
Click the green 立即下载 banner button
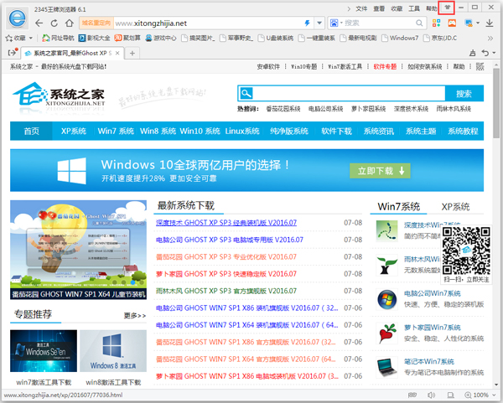pos(380,171)
